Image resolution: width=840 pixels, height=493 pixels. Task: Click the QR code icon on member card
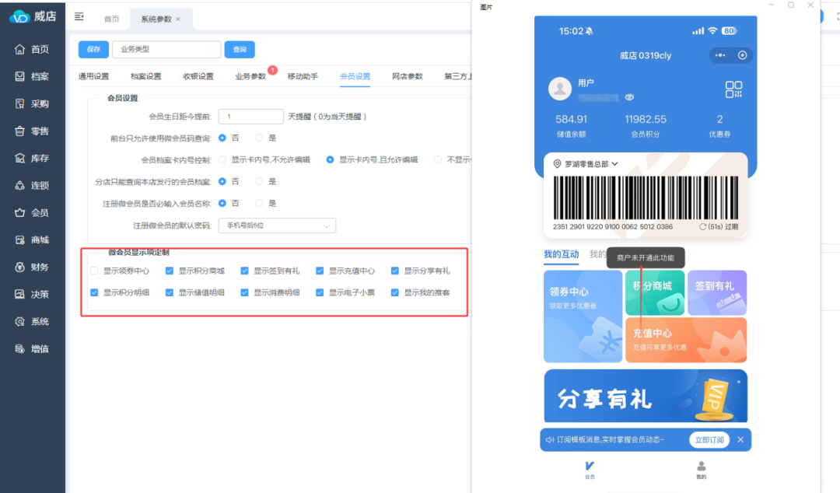[733, 89]
